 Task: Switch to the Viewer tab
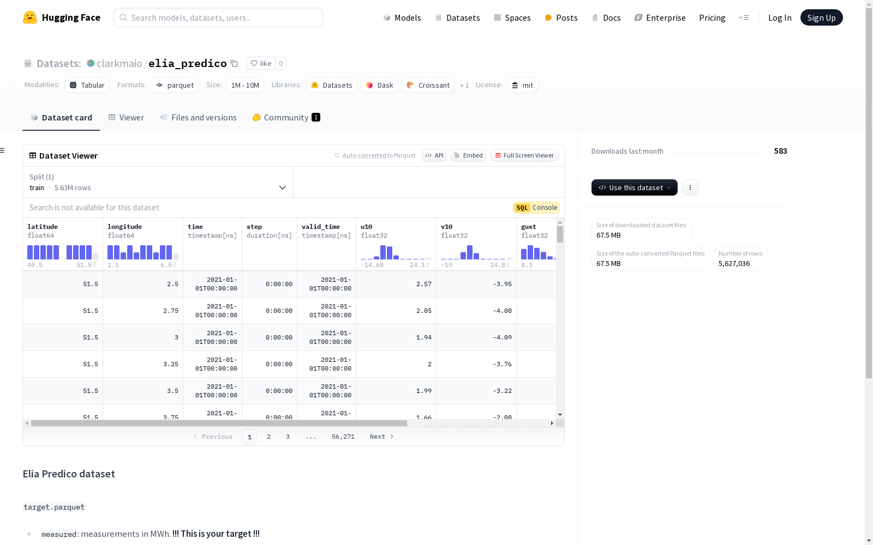[x=126, y=117]
